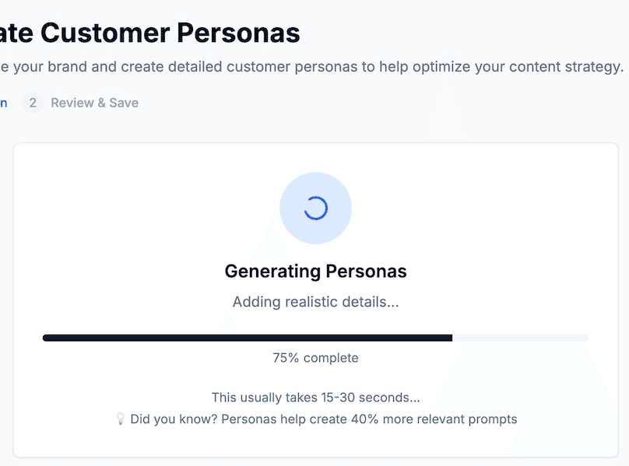Select the Review & Save step
This screenshot has width=629, height=466.
point(93,103)
